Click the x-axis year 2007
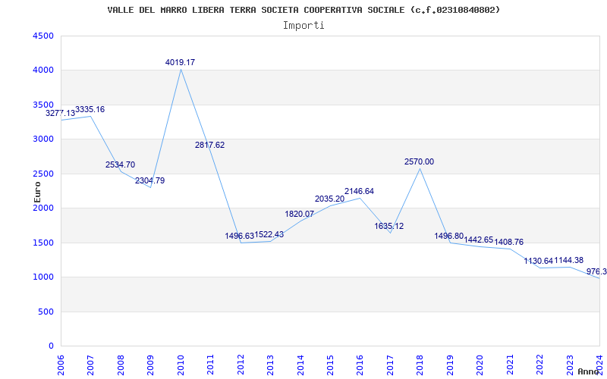The width and height of the screenshot is (607, 379). [x=90, y=365]
